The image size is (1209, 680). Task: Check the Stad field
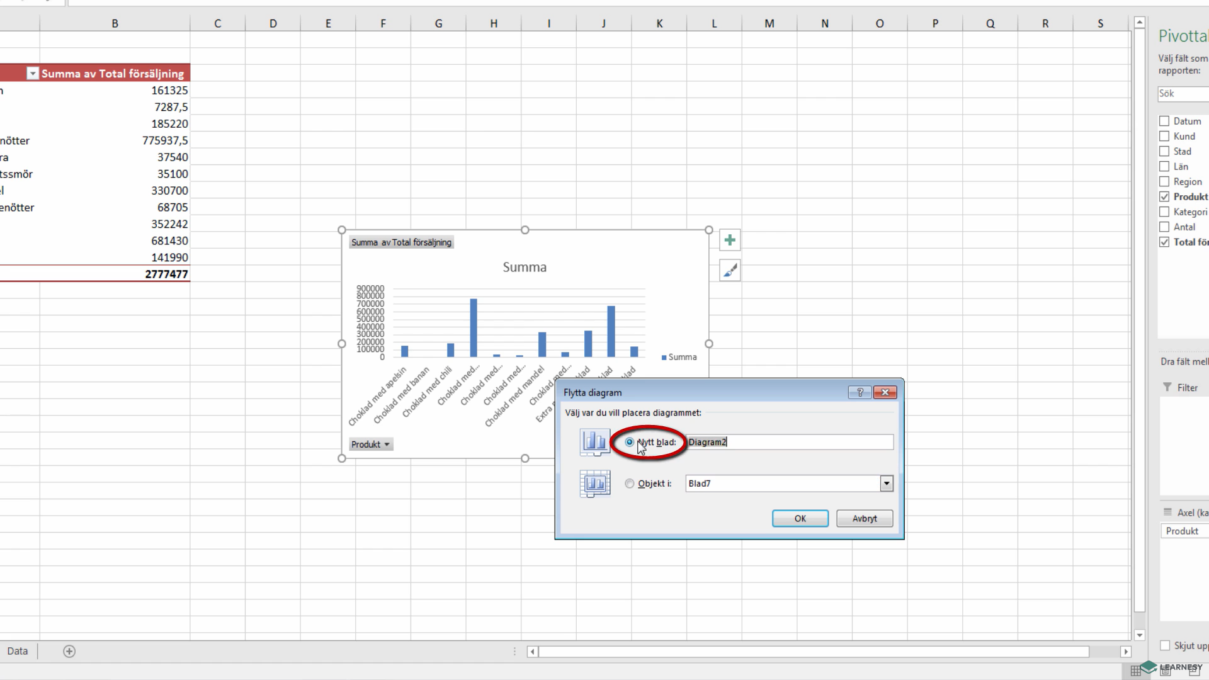[x=1164, y=151]
